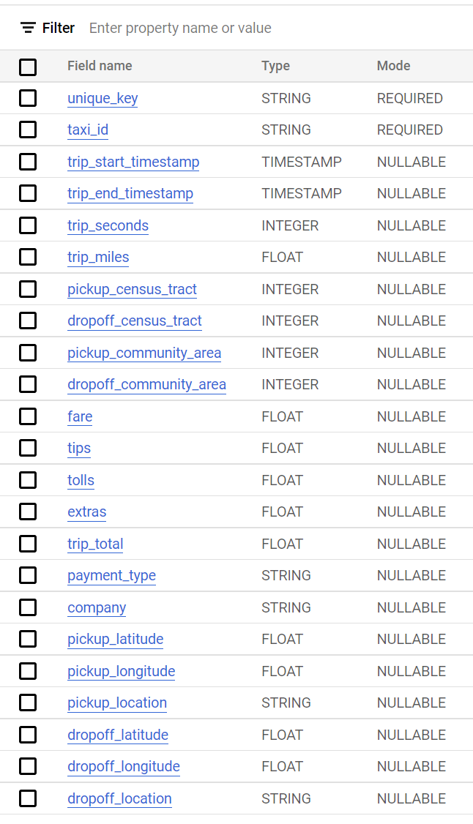Click the Mode column header
The image size is (473, 824).
pyautogui.click(x=393, y=66)
